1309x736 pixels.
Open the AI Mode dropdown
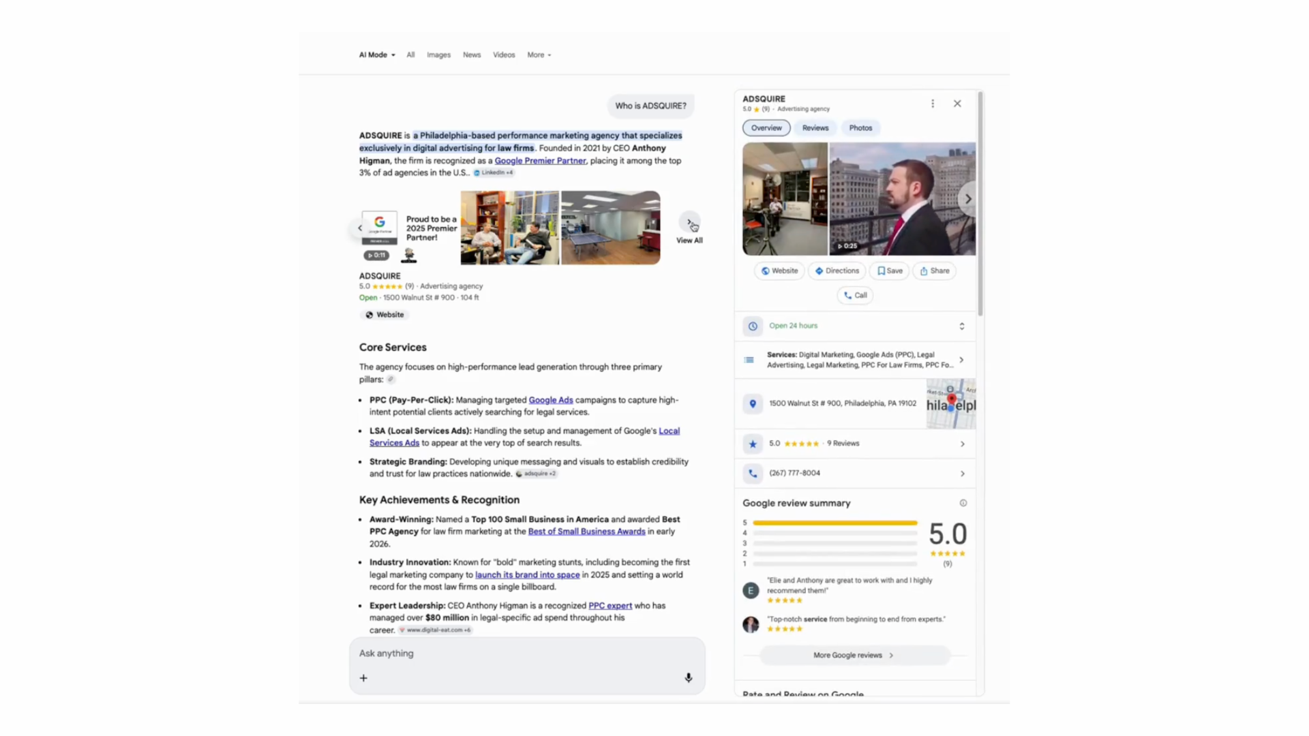coord(376,55)
